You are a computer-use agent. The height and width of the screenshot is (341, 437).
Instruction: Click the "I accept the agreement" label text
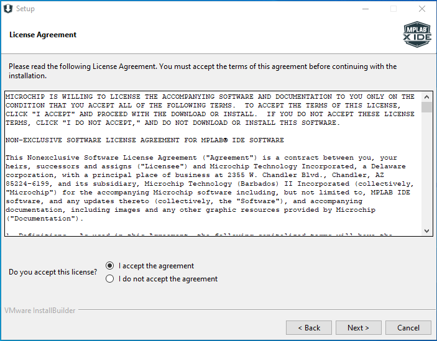(x=156, y=266)
